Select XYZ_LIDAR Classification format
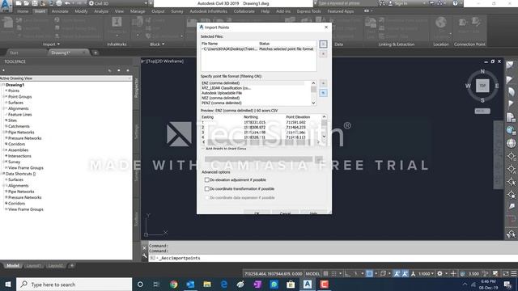The height and width of the screenshot is (291, 518). [227, 88]
